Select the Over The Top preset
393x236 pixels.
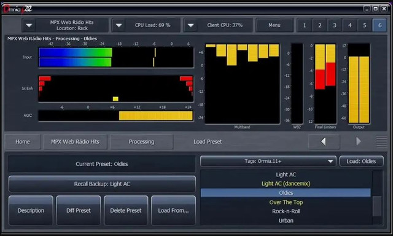[x=286, y=202]
